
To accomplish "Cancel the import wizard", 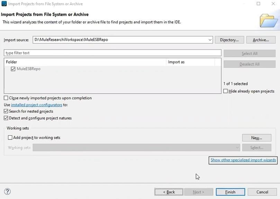I will [262, 192].
